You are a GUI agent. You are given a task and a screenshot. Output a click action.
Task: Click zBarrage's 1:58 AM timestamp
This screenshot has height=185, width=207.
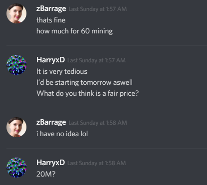click(x=98, y=123)
